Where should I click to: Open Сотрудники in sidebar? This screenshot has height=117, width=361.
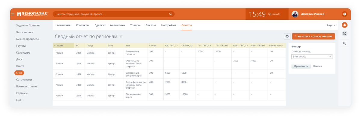tap(24, 80)
